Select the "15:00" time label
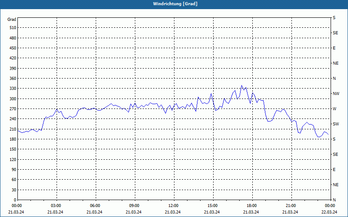348x217 pixels. [x=213, y=206]
